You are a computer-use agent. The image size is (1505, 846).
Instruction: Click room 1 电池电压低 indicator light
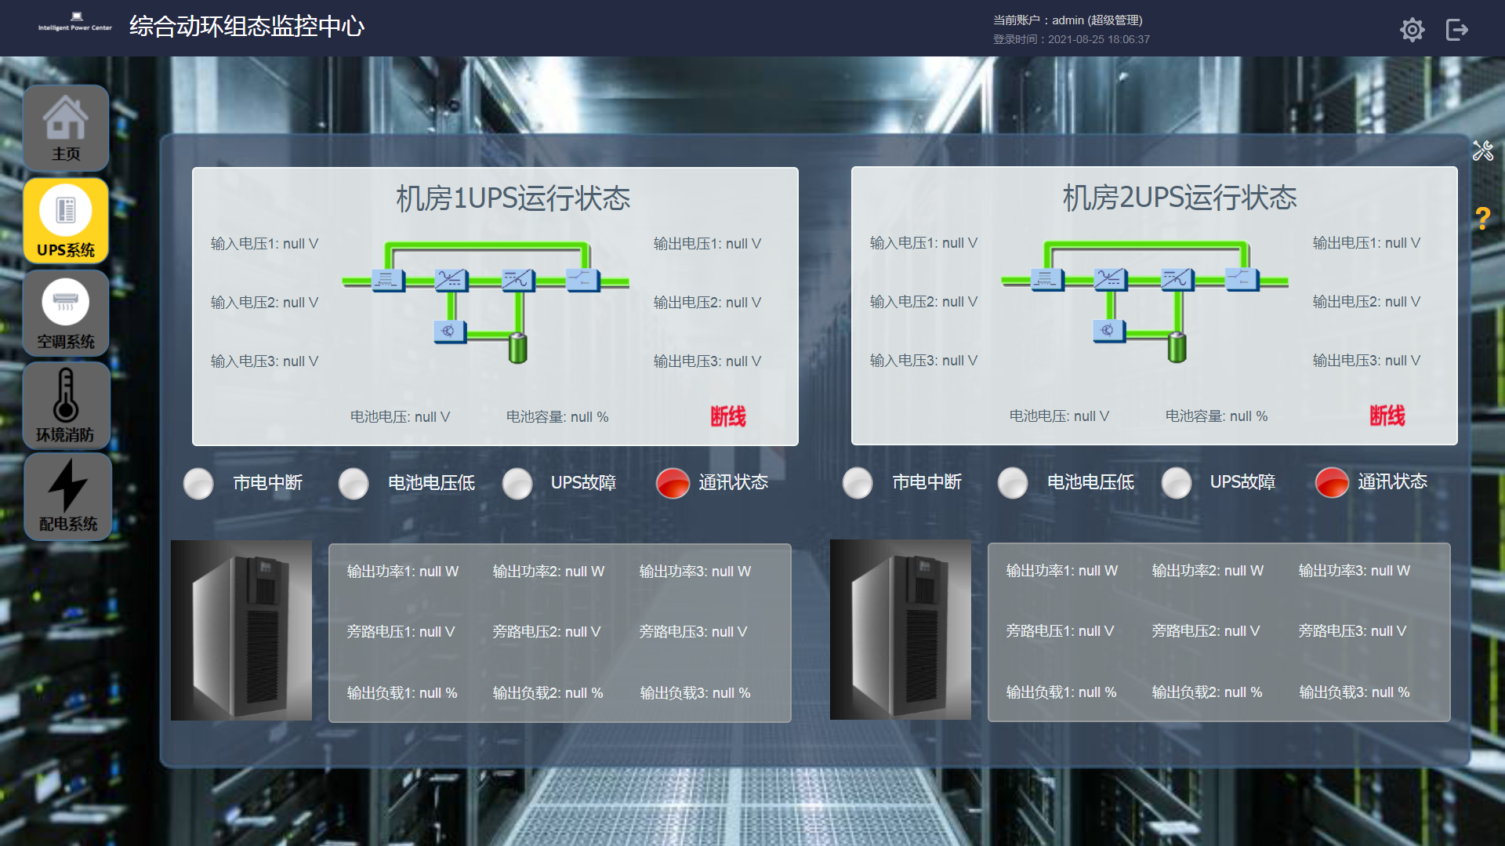354,484
